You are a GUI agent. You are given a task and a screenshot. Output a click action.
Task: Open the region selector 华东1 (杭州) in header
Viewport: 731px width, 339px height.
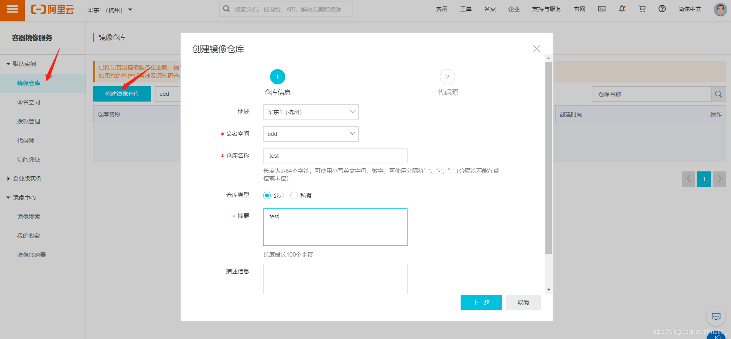point(110,10)
